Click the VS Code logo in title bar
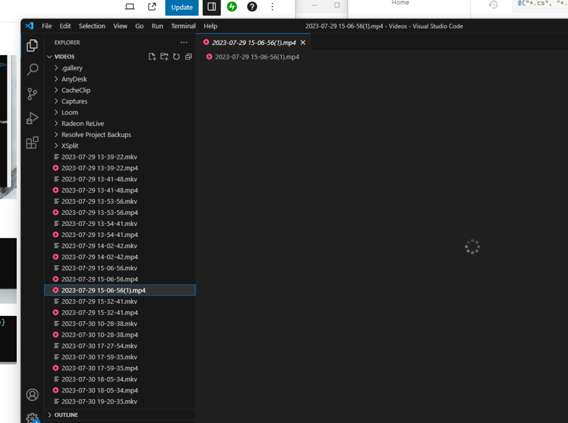The image size is (568, 423). (29, 26)
